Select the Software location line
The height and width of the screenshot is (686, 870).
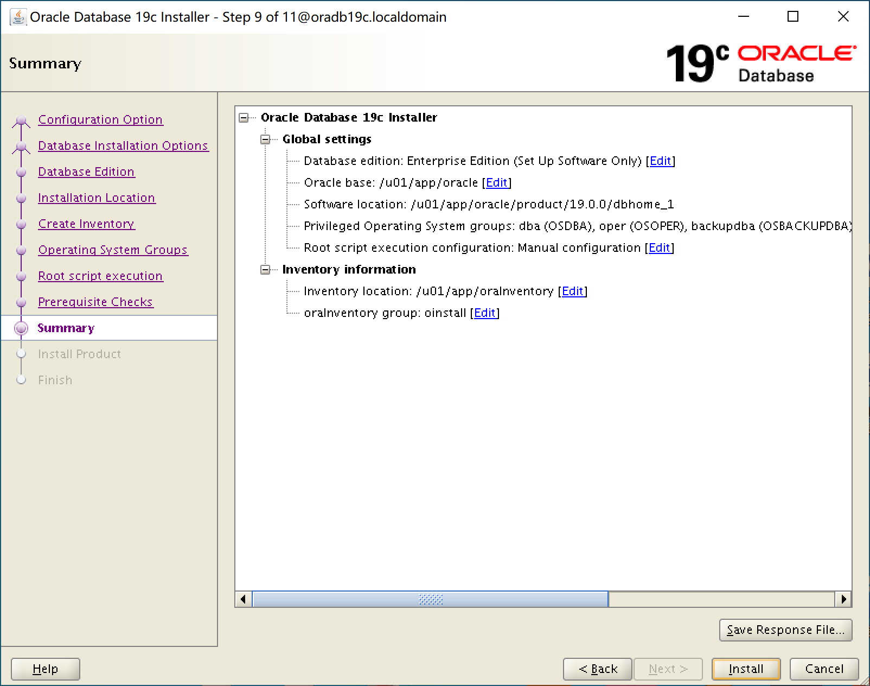click(x=489, y=205)
